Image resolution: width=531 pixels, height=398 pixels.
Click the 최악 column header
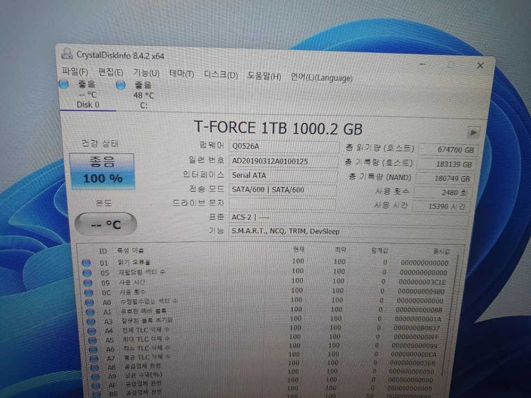(x=340, y=249)
